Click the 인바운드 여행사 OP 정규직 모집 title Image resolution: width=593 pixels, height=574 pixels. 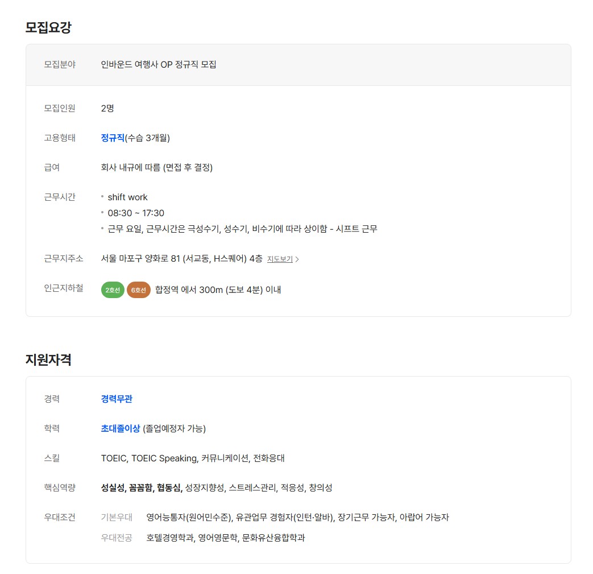pos(159,64)
